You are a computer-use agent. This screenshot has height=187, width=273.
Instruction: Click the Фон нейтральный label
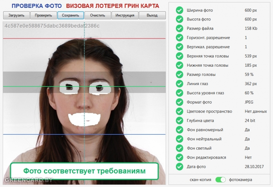click(204, 139)
